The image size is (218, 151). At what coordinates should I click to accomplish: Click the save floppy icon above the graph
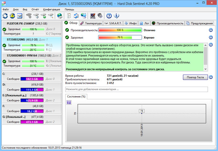point(69,103)
